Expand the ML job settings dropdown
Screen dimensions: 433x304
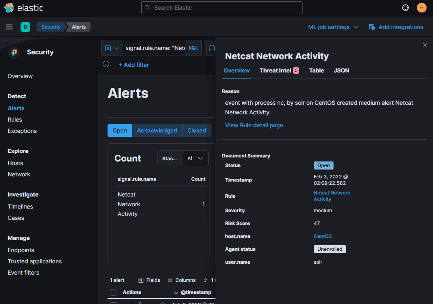pos(334,27)
